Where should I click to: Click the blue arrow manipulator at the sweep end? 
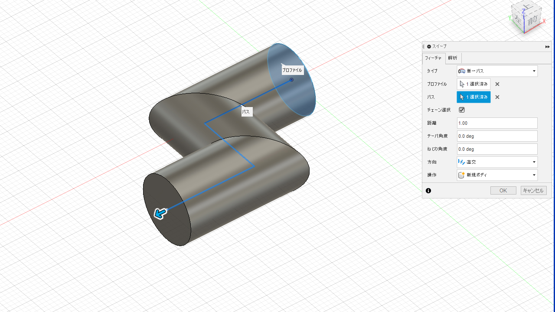(x=160, y=213)
